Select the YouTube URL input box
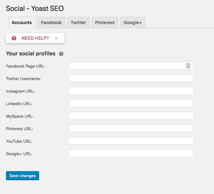This screenshot has height=194, width=214. pyautogui.click(x=131, y=141)
